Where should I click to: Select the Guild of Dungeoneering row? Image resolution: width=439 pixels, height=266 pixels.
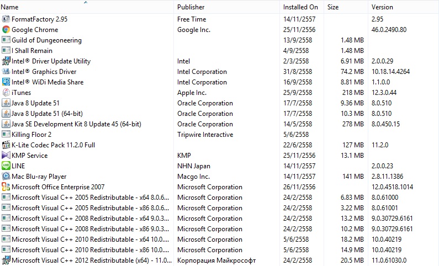pyautogui.click(x=220, y=40)
